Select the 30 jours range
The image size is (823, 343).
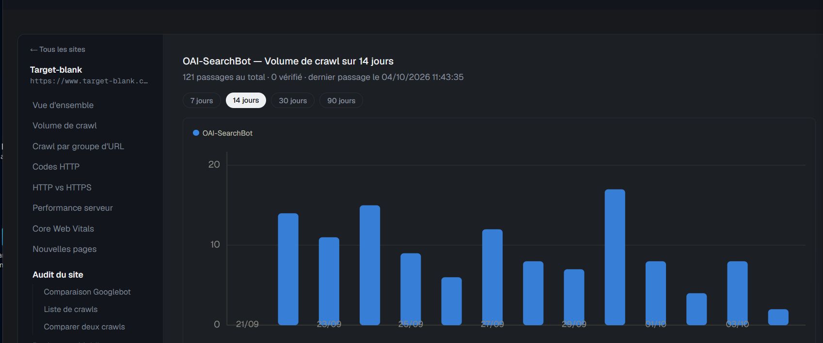coord(293,100)
